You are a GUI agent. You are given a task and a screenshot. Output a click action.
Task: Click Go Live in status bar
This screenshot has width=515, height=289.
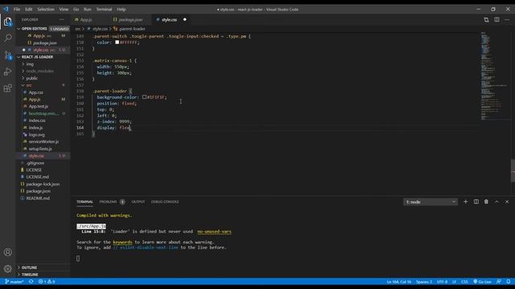pyautogui.click(x=482, y=282)
